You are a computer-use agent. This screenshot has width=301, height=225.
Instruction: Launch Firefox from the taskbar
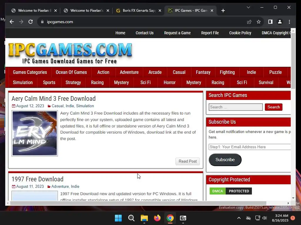[x=157, y=218]
